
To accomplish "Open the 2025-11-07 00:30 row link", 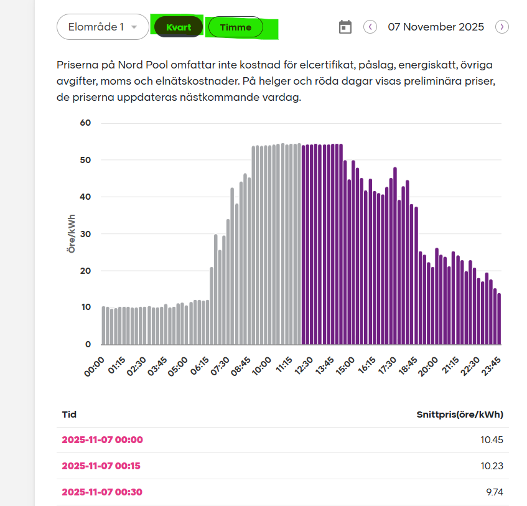I will pyautogui.click(x=102, y=492).
